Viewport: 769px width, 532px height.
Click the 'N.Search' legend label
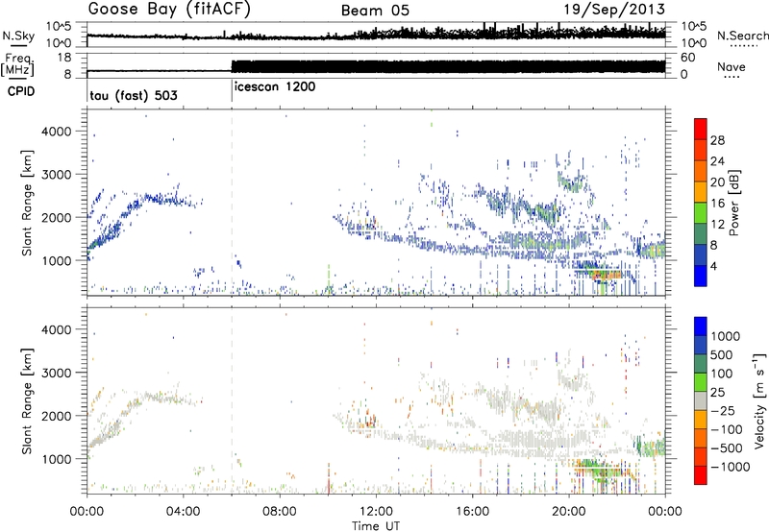(x=743, y=36)
